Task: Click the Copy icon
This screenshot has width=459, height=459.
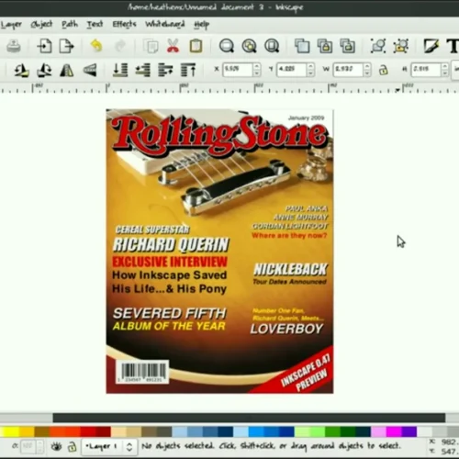Action: tap(151, 47)
